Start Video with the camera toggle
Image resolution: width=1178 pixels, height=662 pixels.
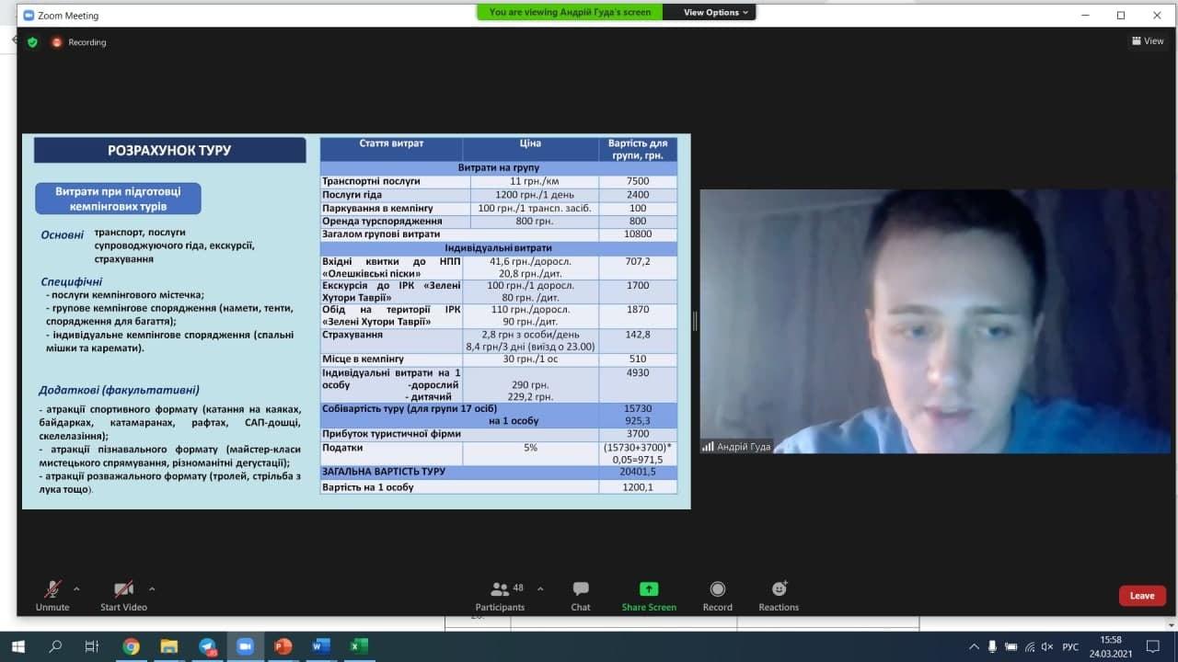point(123,595)
